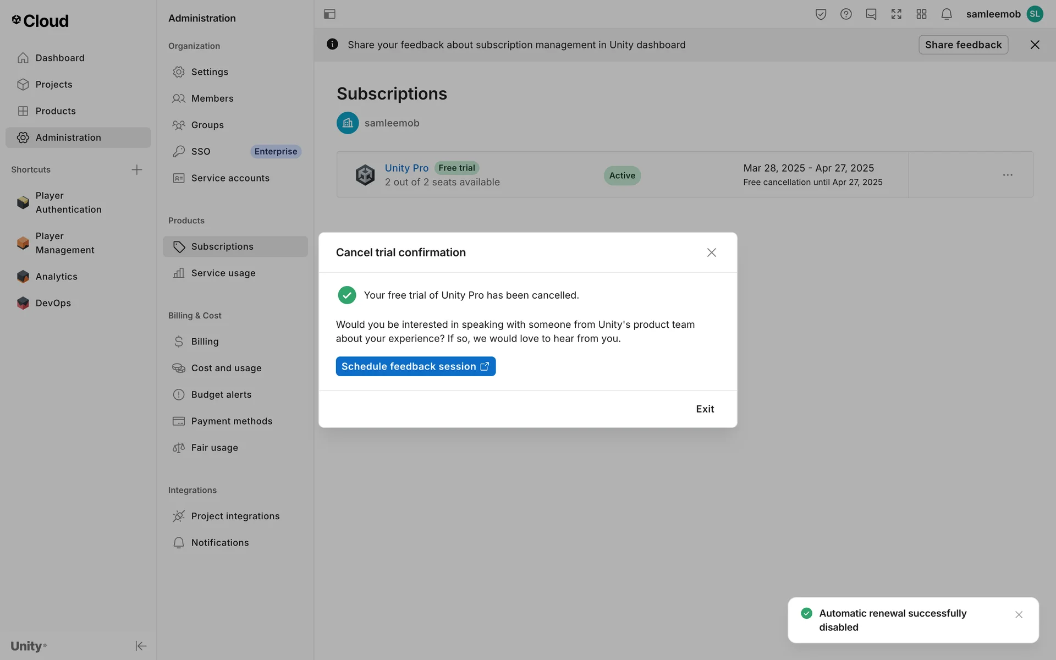Go to Members in the Organization section
The image size is (1056, 660).
coord(212,98)
